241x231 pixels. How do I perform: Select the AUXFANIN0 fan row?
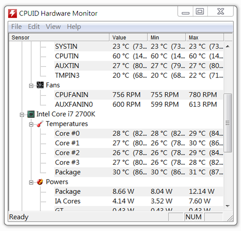click(x=139, y=105)
